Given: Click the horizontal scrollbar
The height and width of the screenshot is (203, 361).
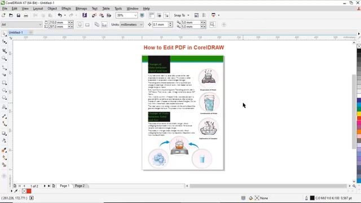Looking at the screenshot, I should tap(268, 186).
